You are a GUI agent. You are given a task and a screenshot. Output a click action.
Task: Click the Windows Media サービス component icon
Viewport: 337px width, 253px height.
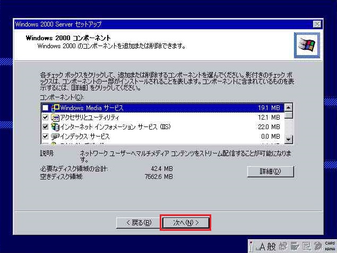click(x=55, y=107)
